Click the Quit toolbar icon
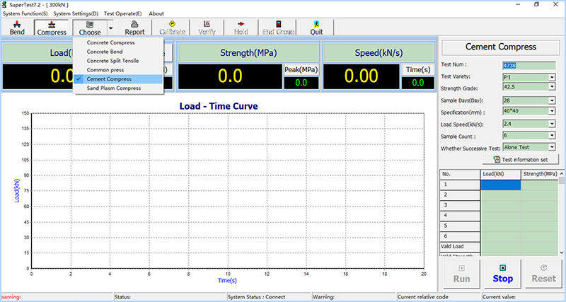The height and width of the screenshot is (302, 566). click(316, 28)
